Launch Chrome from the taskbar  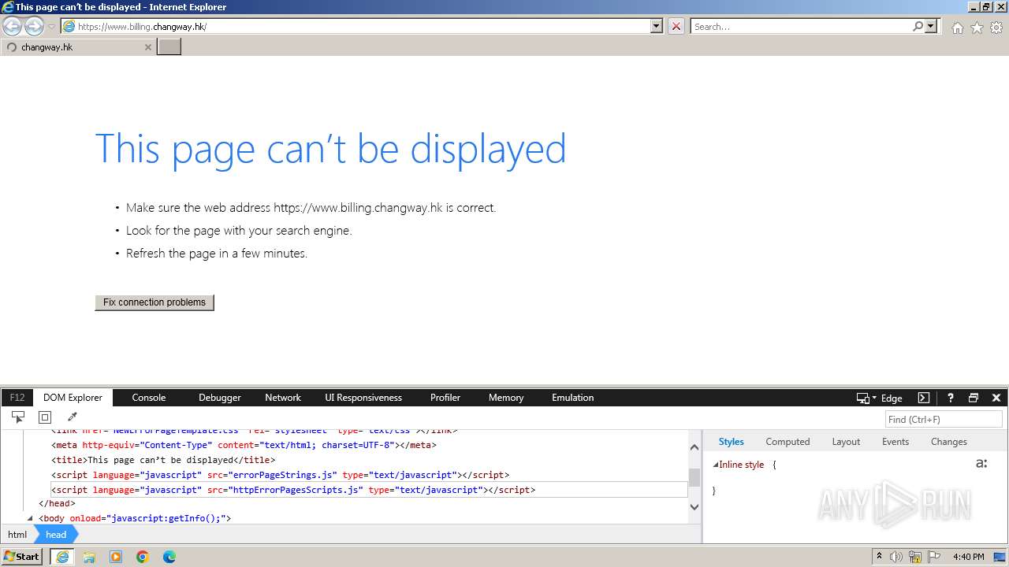pyautogui.click(x=143, y=557)
